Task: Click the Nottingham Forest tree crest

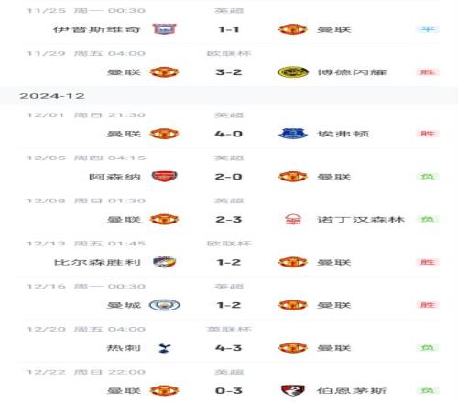Action: point(293,219)
